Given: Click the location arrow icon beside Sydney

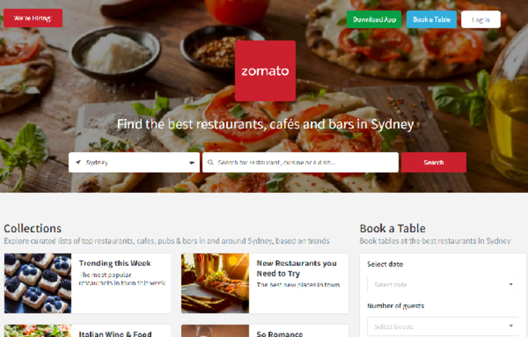Looking at the screenshot, I should point(78,162).
